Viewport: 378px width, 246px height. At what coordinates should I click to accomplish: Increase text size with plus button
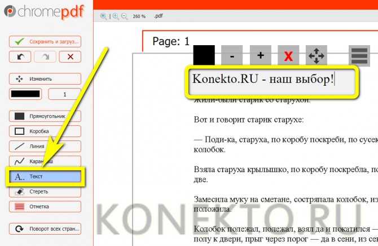click(260, 55)
